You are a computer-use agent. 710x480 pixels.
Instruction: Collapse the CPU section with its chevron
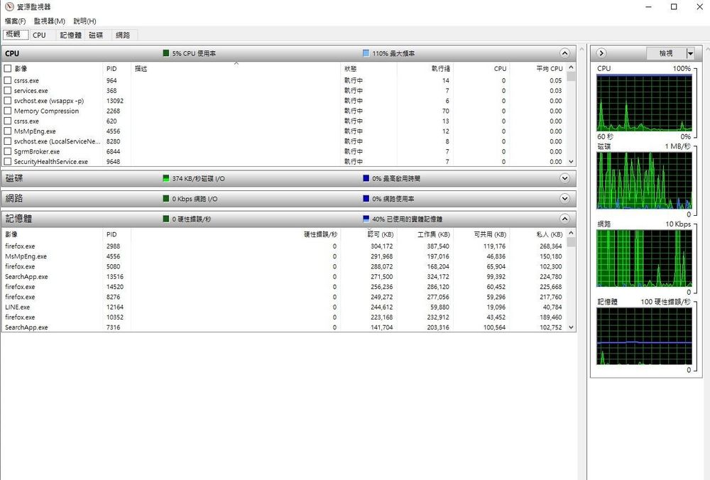click(x=564, y=53)
